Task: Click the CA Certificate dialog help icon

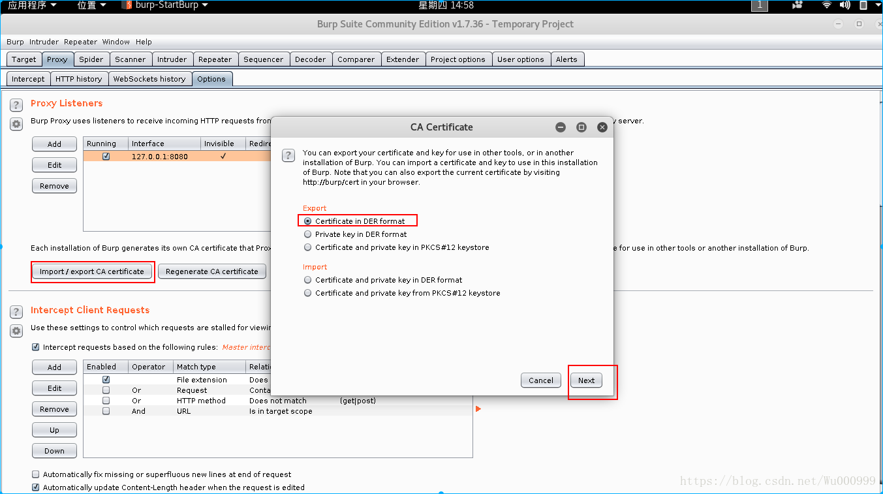Action: click(x=288, y=155)
